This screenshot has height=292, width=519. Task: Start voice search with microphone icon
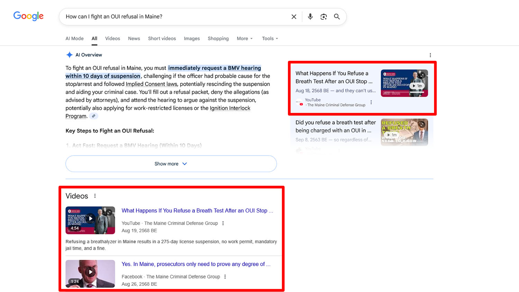310,17
